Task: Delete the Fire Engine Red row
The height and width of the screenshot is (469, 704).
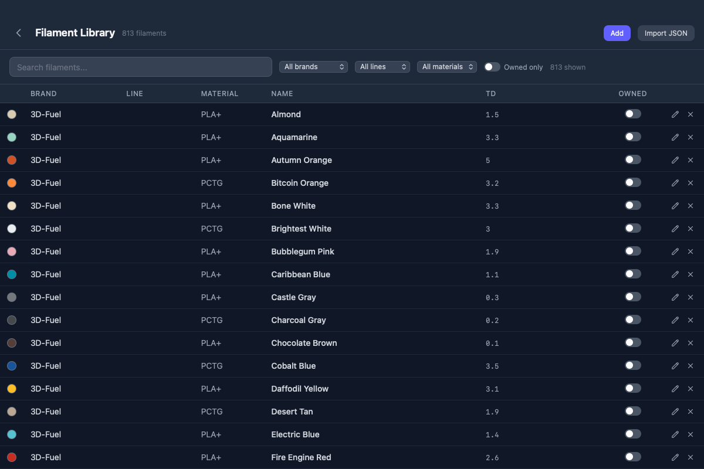Action: pyautogui.click(x=691, y=457)
